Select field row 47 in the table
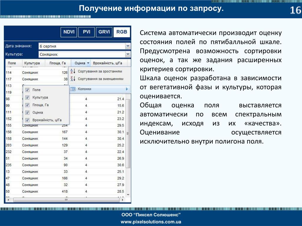 point(65,178)
